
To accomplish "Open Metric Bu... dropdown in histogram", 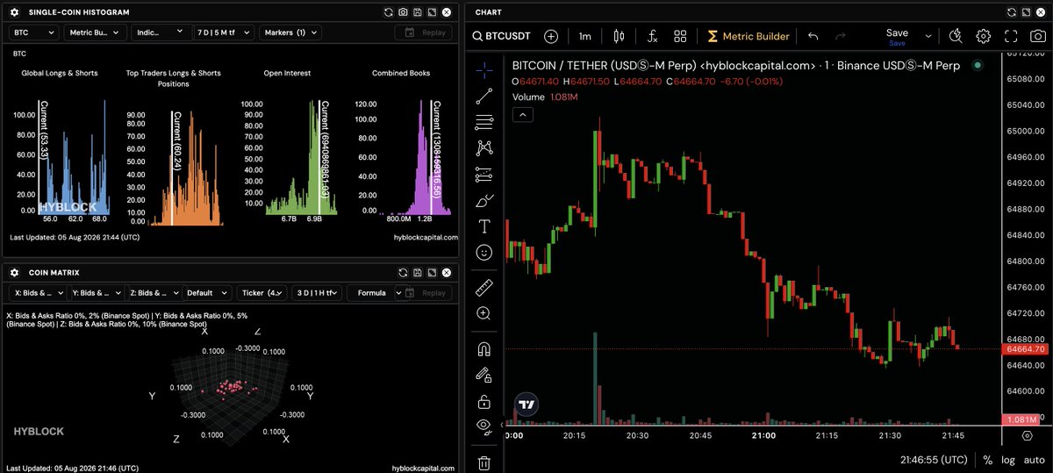I will 95,32.
